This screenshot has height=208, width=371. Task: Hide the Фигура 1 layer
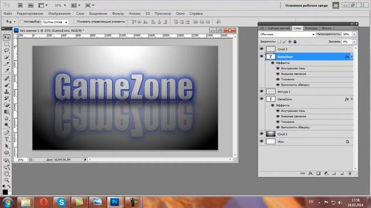261,91
